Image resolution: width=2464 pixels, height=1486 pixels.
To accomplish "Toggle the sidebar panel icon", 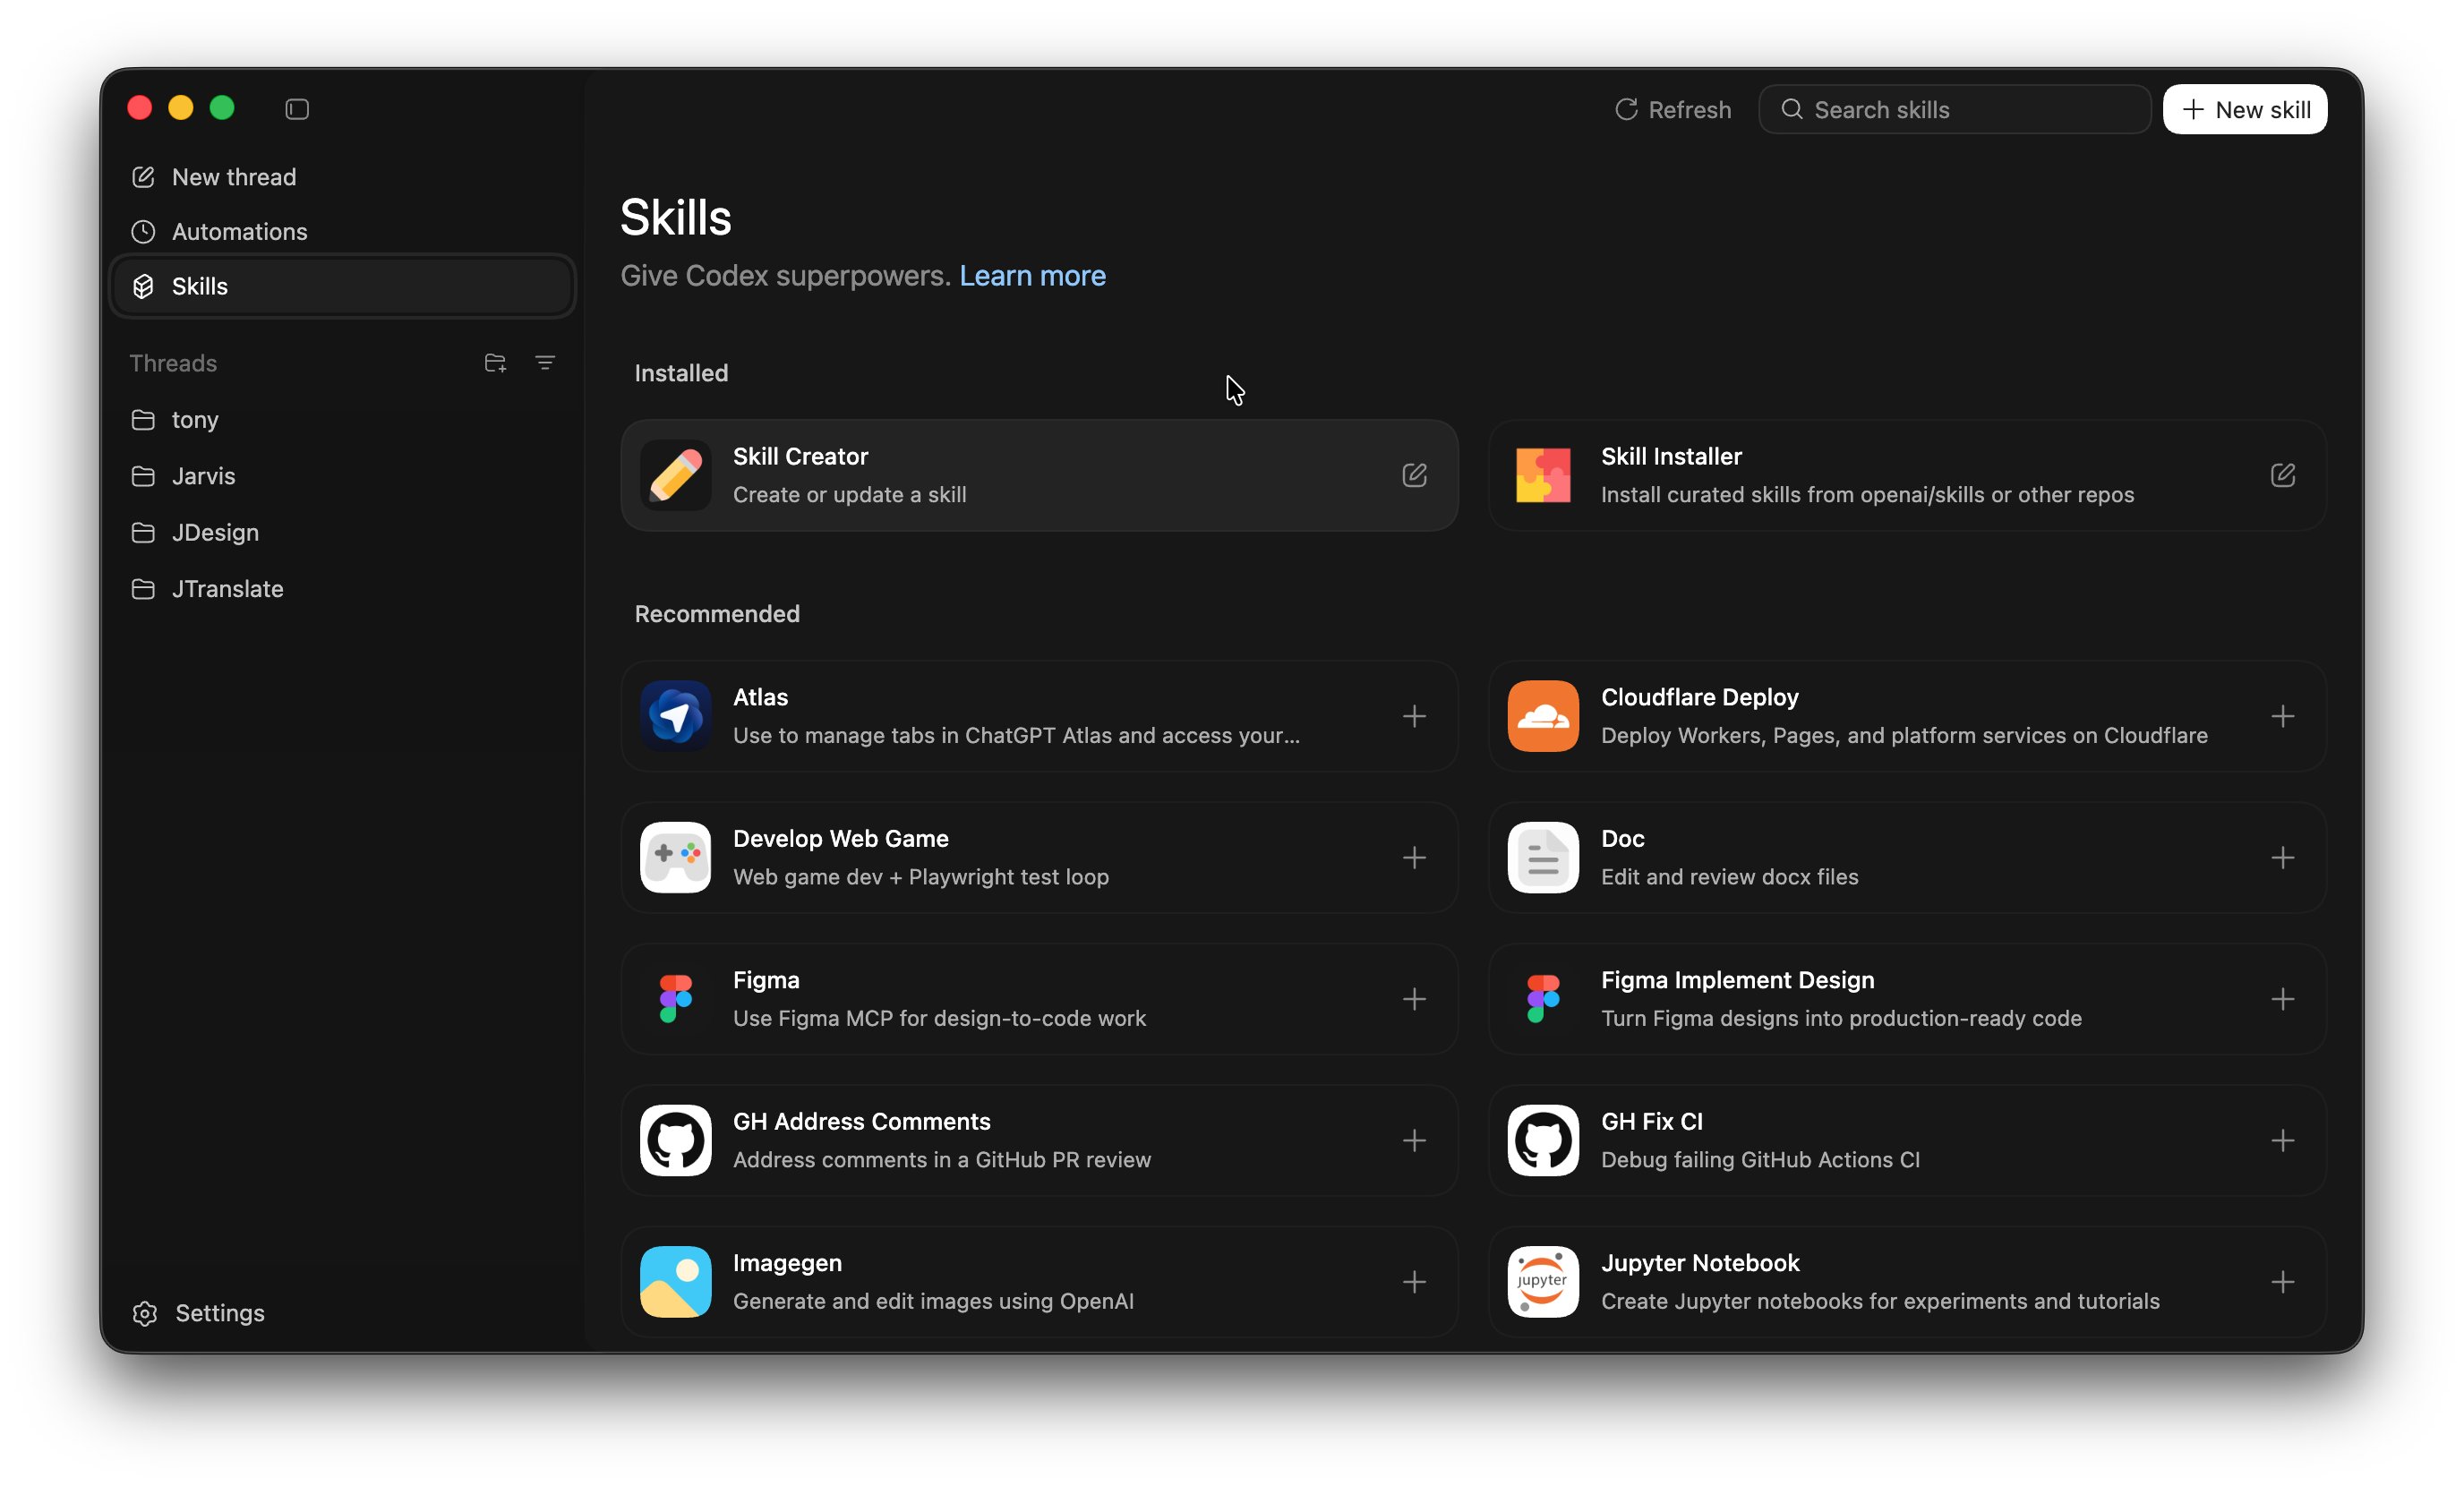I will [x=297, y=109].
